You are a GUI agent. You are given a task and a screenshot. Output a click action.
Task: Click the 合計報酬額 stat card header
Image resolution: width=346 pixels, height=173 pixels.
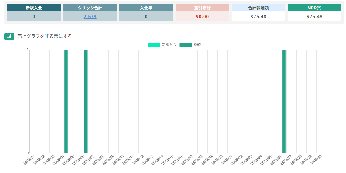point(258,8)
